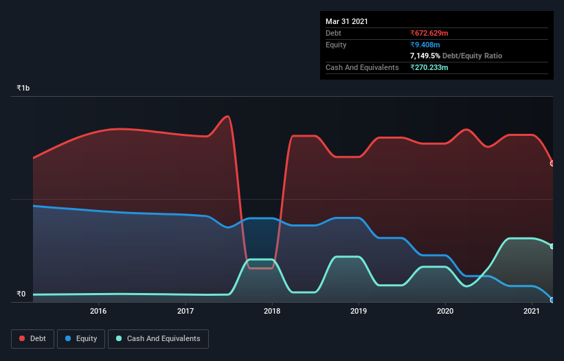Select the Cash endpoint marker on the chart
This screenshot has height=361, width=564.
pyautogui.click(x=552, y=246)
